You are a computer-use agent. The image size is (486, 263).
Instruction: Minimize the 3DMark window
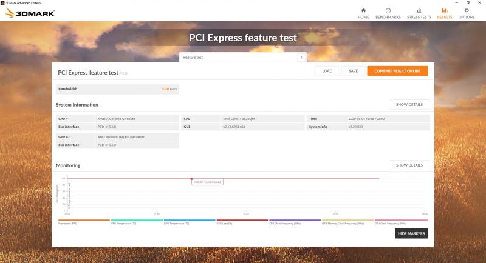coord(457,3)
